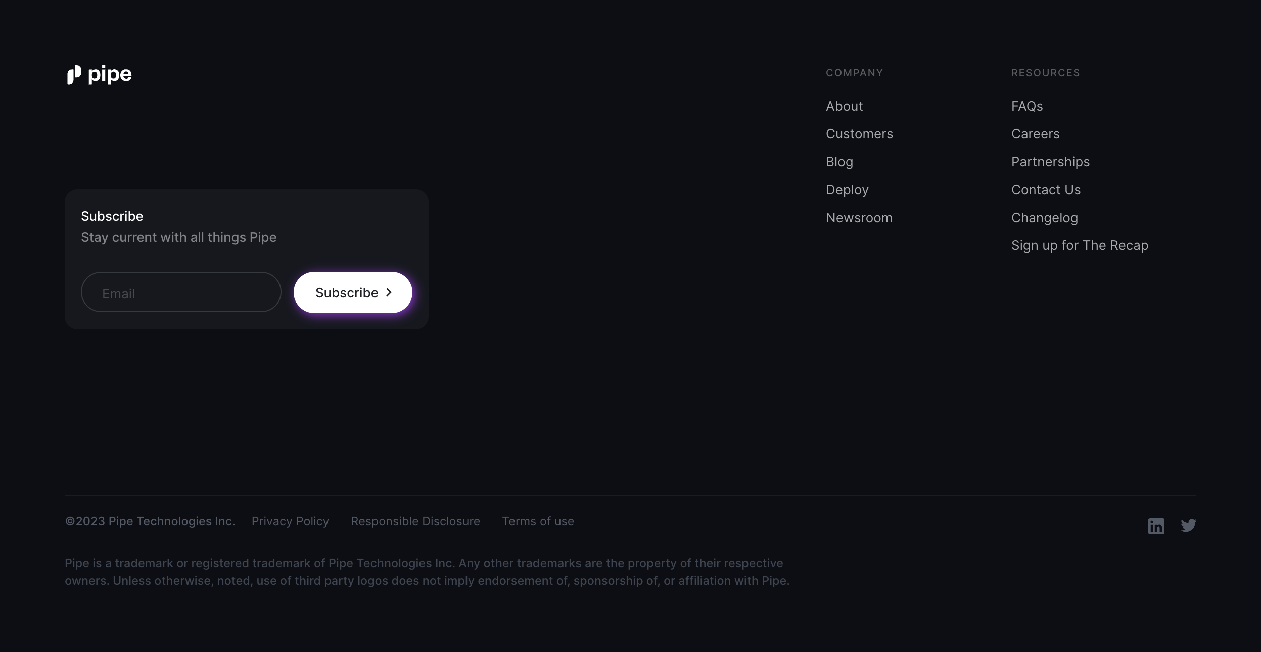Open the Contact Us page
Image resolution: width=1261 pixels, height=652 pixels.
click(1046, 189)
